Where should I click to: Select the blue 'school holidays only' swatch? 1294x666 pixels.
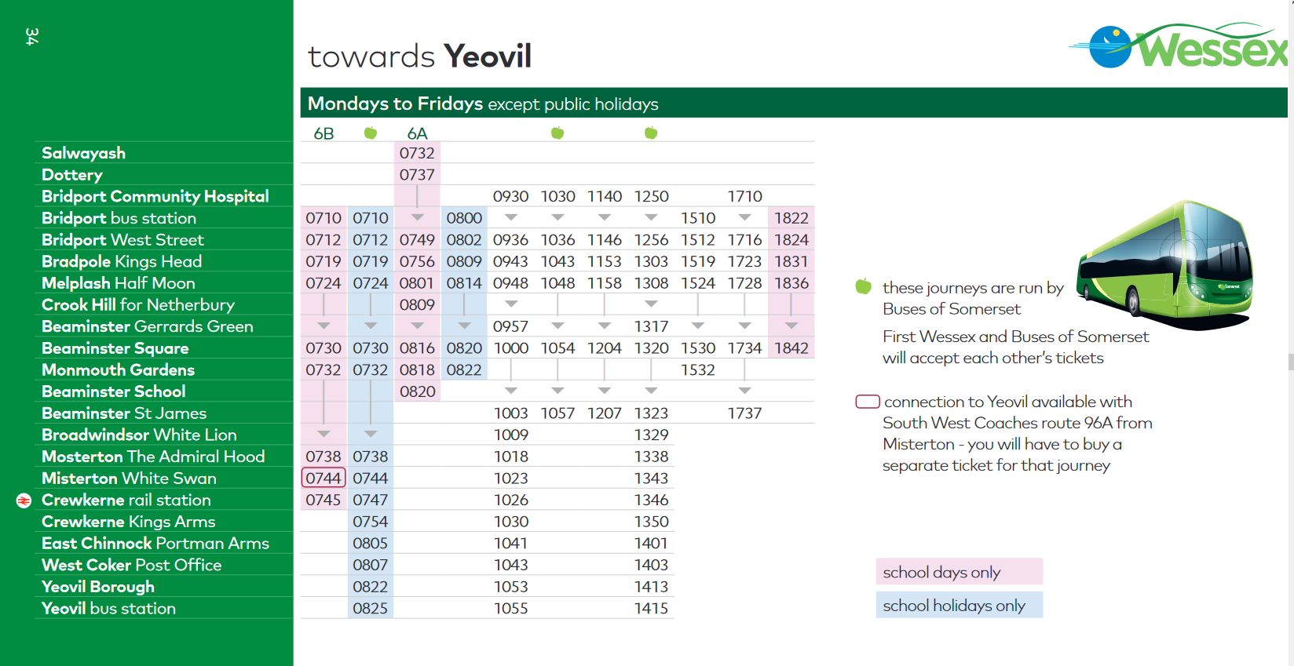click(x=959, y=606)
